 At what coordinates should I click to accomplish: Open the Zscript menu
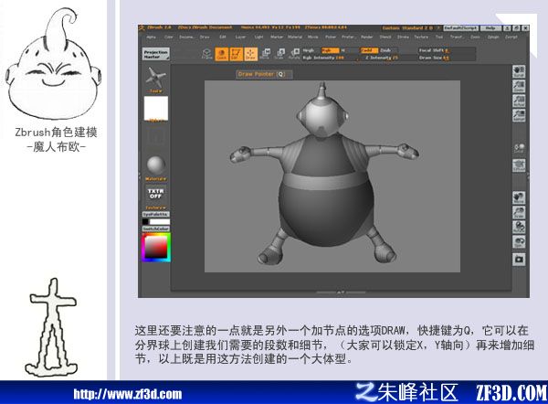511,37
